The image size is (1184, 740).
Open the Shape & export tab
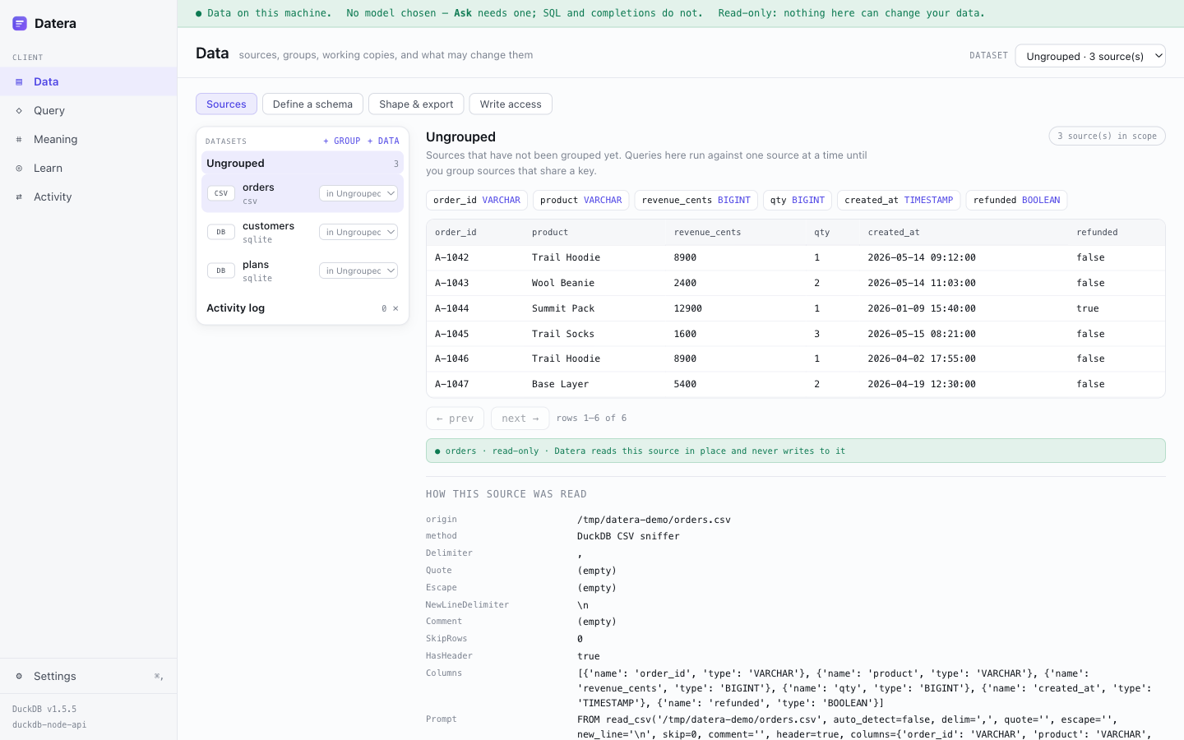pos(416,104)
